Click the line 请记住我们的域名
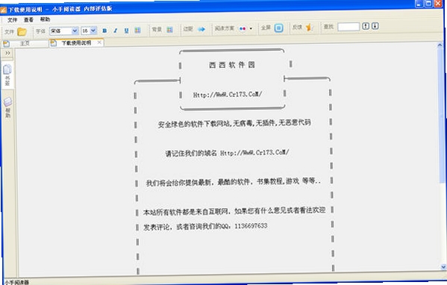 (227, 153)
